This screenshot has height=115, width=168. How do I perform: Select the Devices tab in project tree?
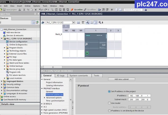[x=5, y=18]
